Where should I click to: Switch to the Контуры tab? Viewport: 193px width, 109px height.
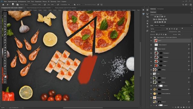click(x=162, y=25)
